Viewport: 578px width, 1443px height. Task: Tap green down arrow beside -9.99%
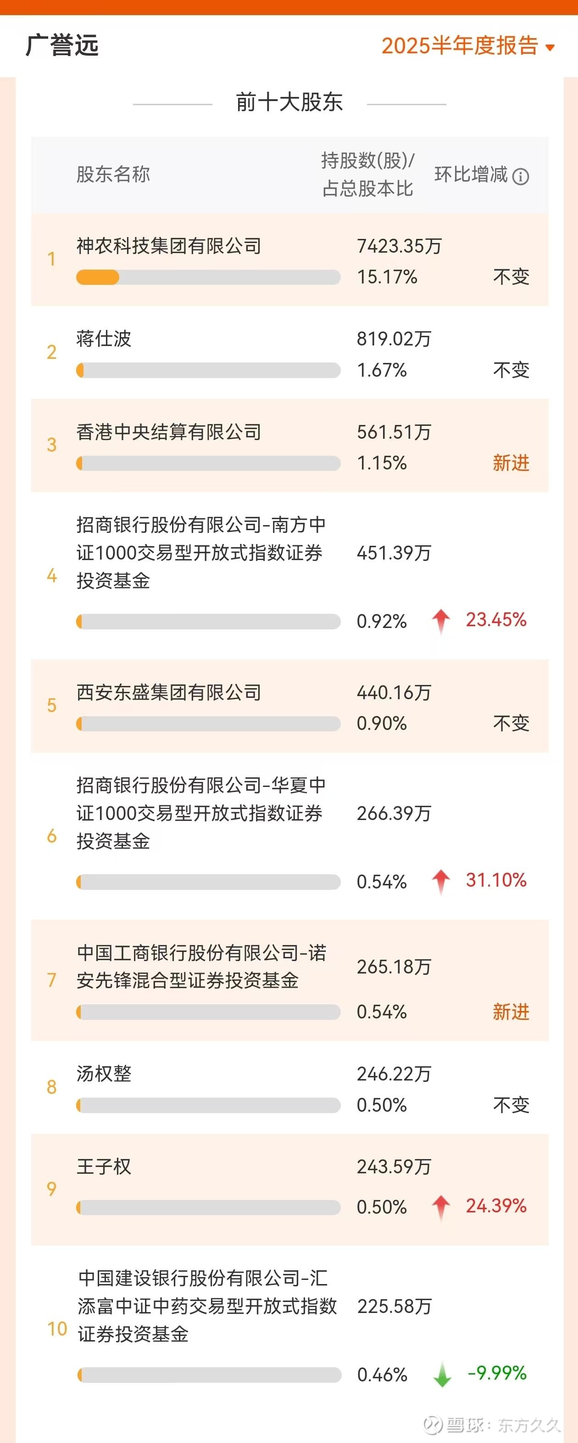442,1375
